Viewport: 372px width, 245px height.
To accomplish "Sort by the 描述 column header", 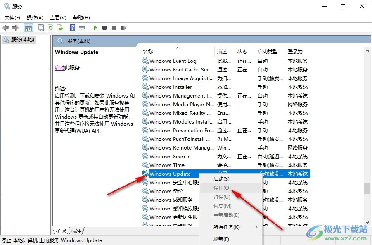I will click(225, 52).
